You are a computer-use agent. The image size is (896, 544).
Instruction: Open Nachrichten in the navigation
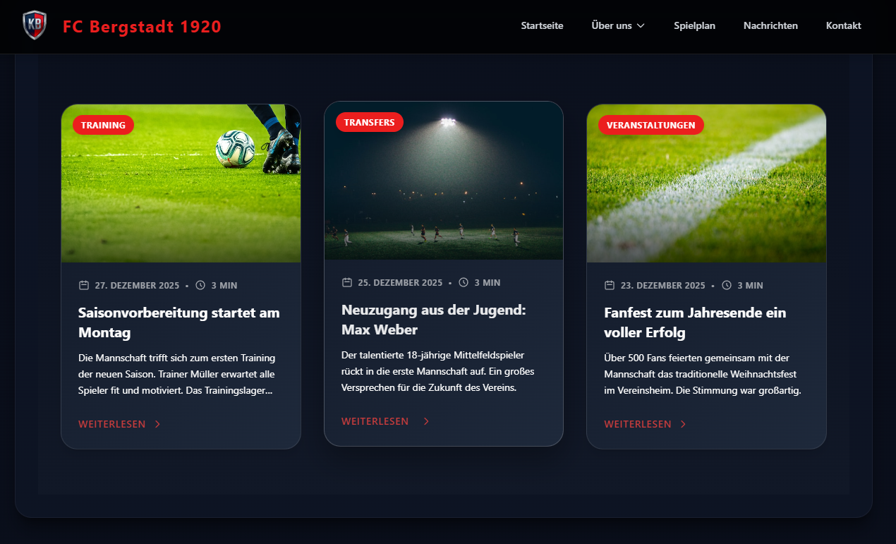point(770,25)
